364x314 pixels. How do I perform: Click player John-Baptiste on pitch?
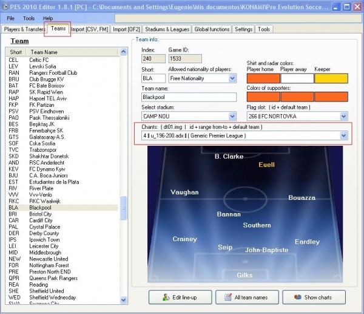[x=267, y=250]
